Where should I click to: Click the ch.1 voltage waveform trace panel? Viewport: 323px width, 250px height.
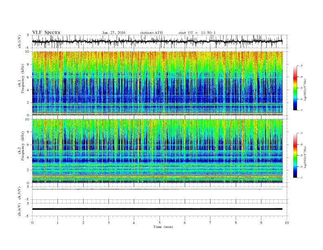[x=160, y=41]
